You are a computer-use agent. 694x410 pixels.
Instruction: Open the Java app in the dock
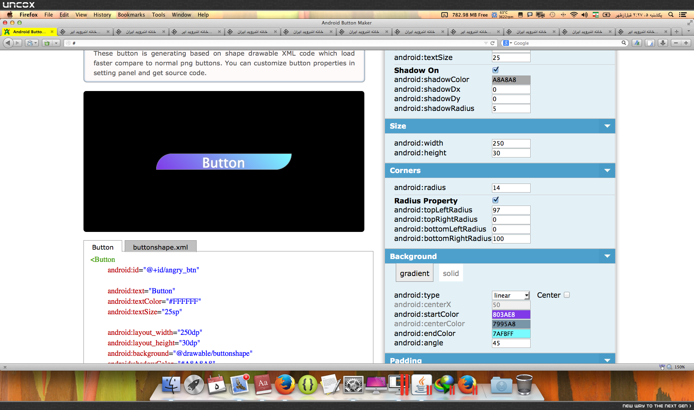point(421,384)
